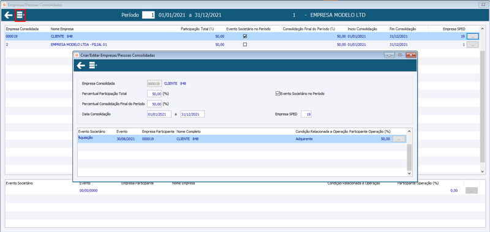
Task: Toggle the Evento Societário checkbox for the EMPRESA MODELO LTDA - FILIAL 01 row
Action: click(245, 44)
